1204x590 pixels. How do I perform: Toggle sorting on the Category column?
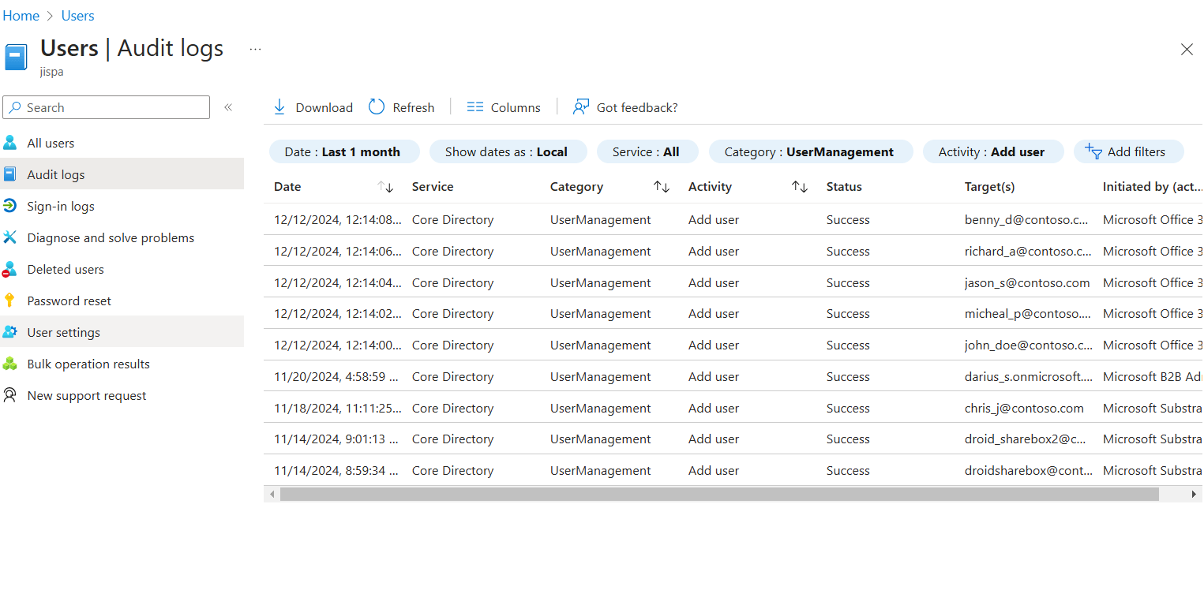[662, 187]
